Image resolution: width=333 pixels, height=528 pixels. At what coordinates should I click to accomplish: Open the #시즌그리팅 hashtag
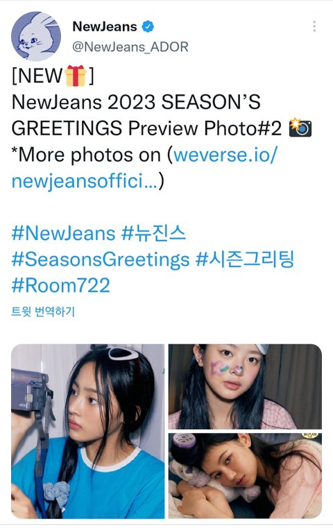(x=245, y=259)
